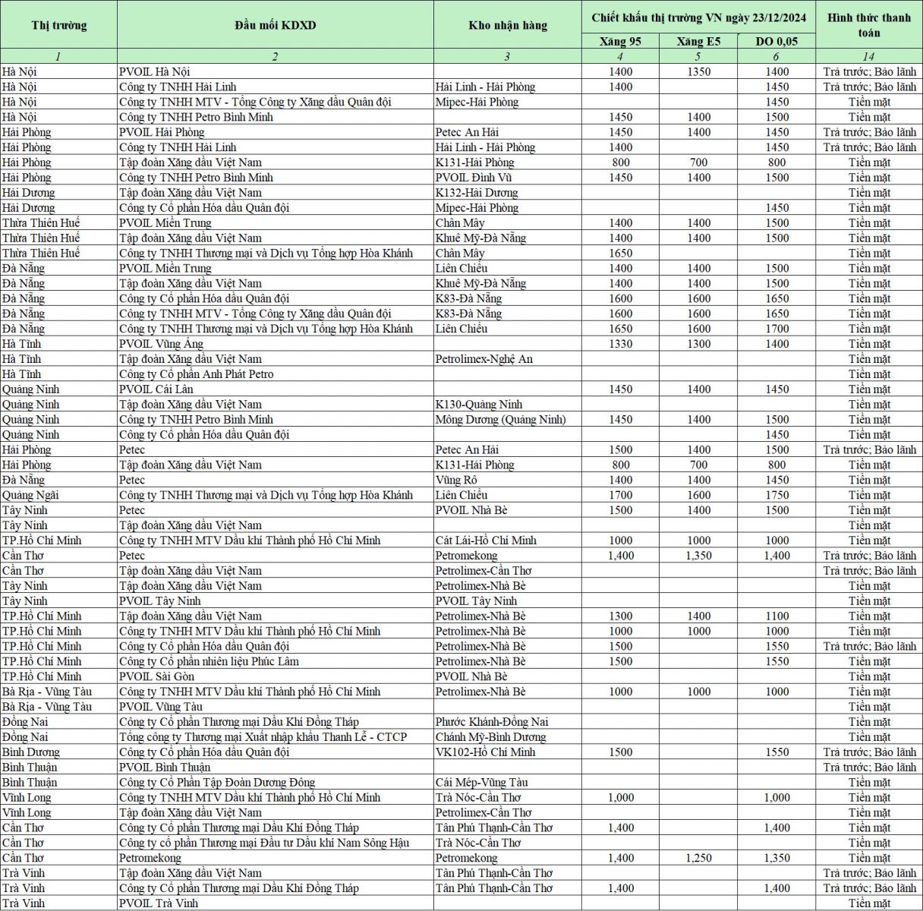
Task: Select the column index cell "14"
Action: click(869, 56)
